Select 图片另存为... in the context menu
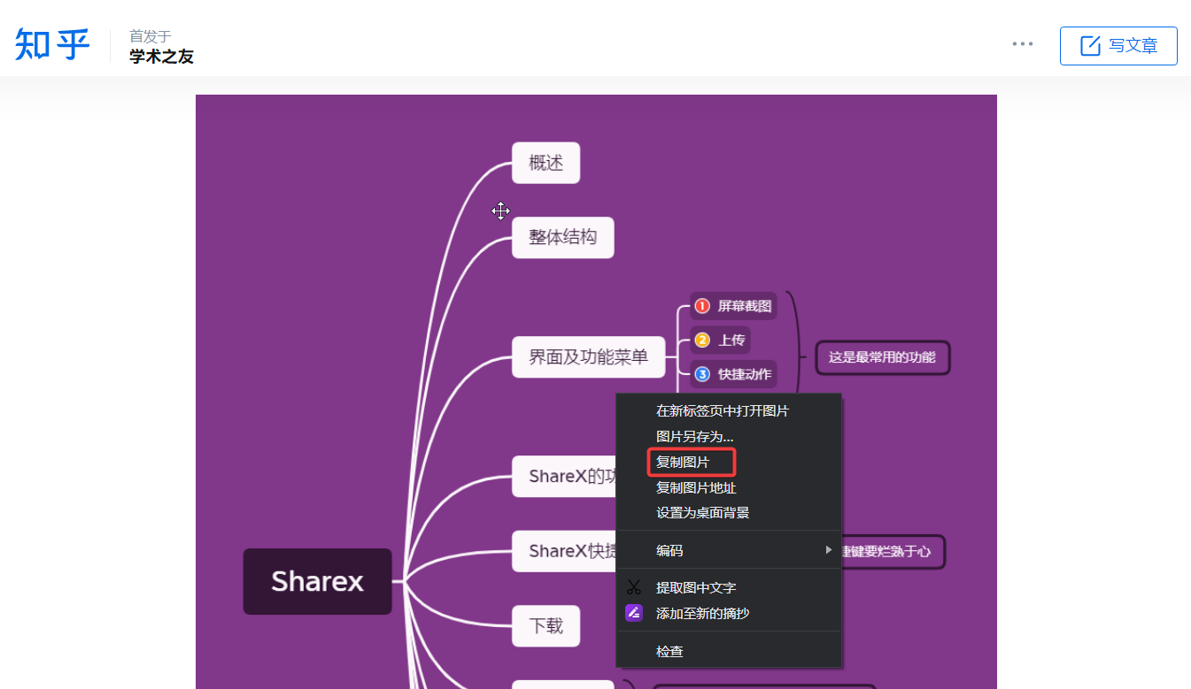This screenshot has height=689, width=1191. [729, 436]
